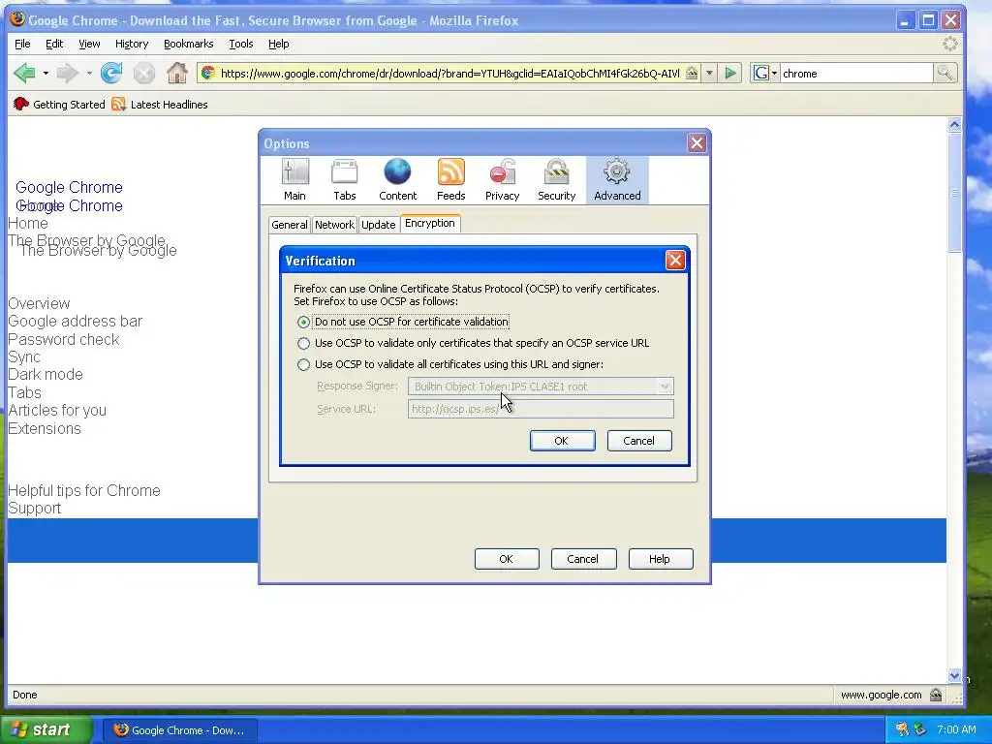Click the Stop loading icon

point(144,74)
